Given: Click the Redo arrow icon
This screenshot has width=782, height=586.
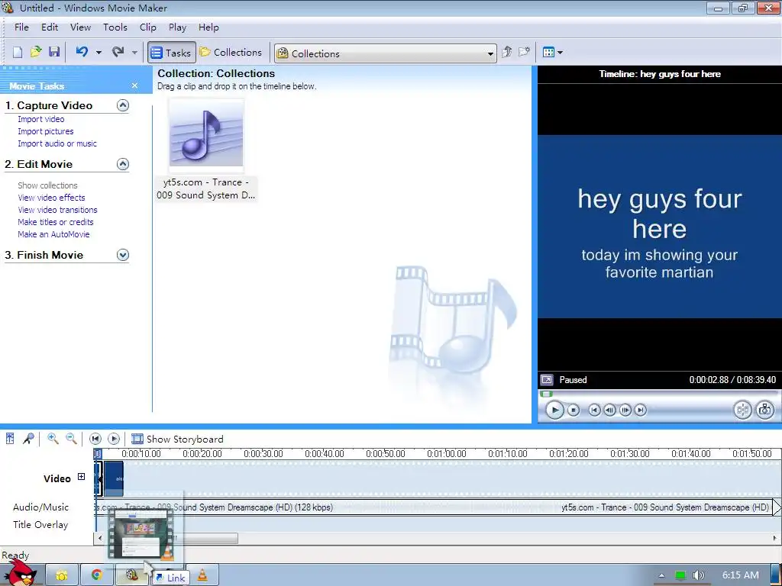Looking at the screenshot, I should 118,52.
